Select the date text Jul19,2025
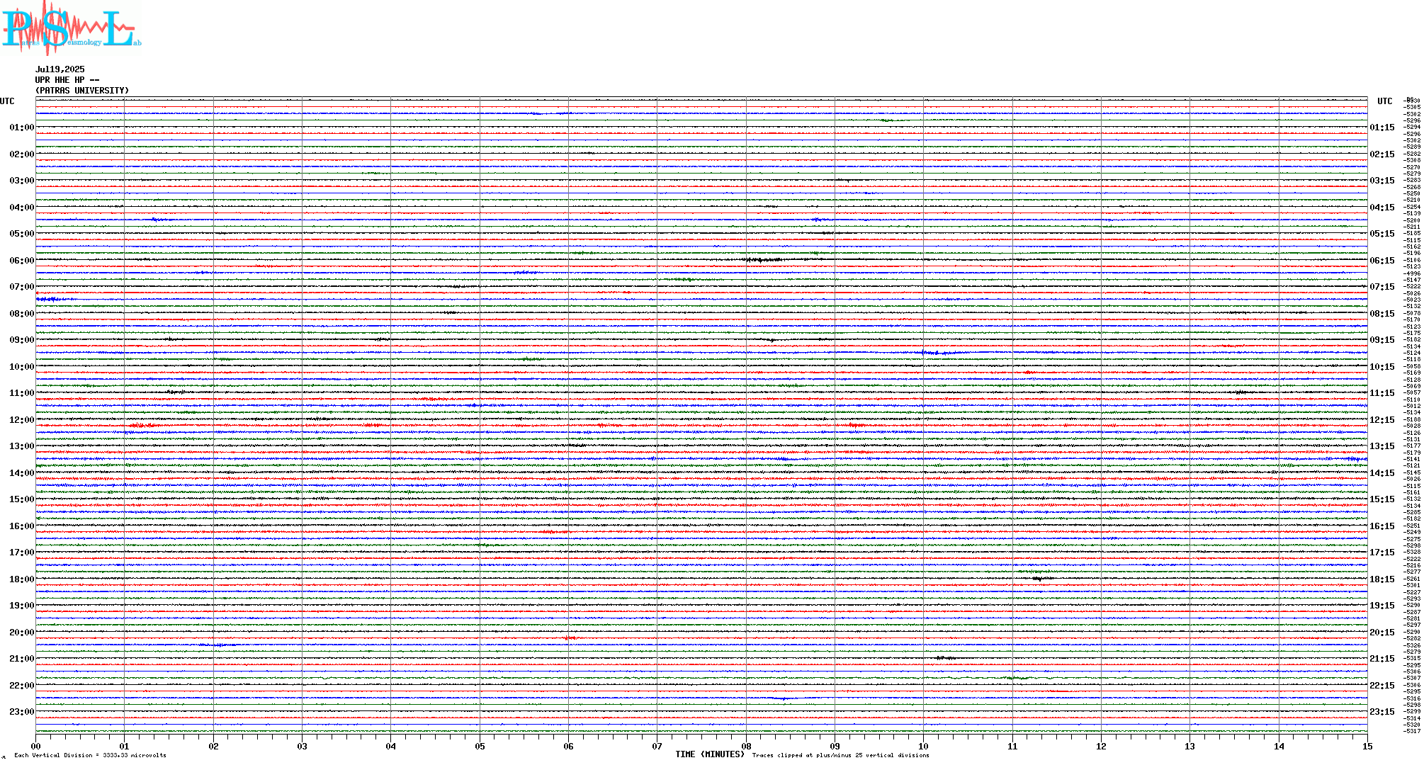Screen dimensions: 1424x765 [60, 69]
